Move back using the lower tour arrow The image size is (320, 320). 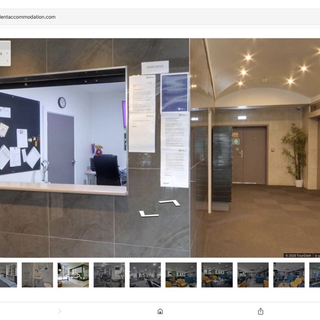tap(148, 214)
